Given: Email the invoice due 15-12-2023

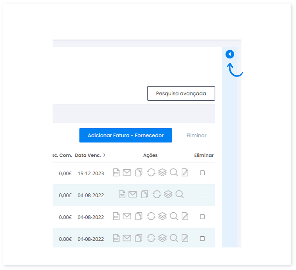Looking at the screenshot, I should click(127, 173).
